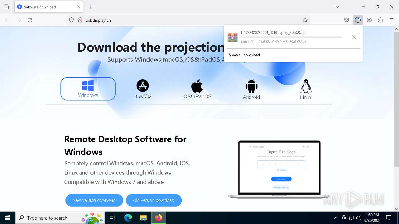The image size is (399, 224).
Task: Choose the macOS App Store icon
Action: click(142, 86)
